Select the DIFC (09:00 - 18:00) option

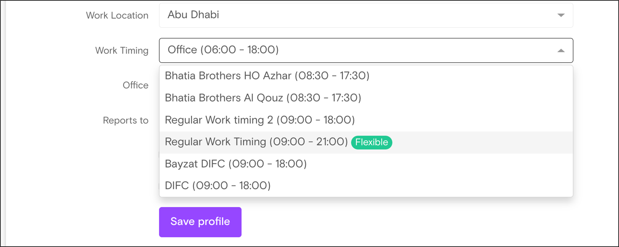[366, 186]
